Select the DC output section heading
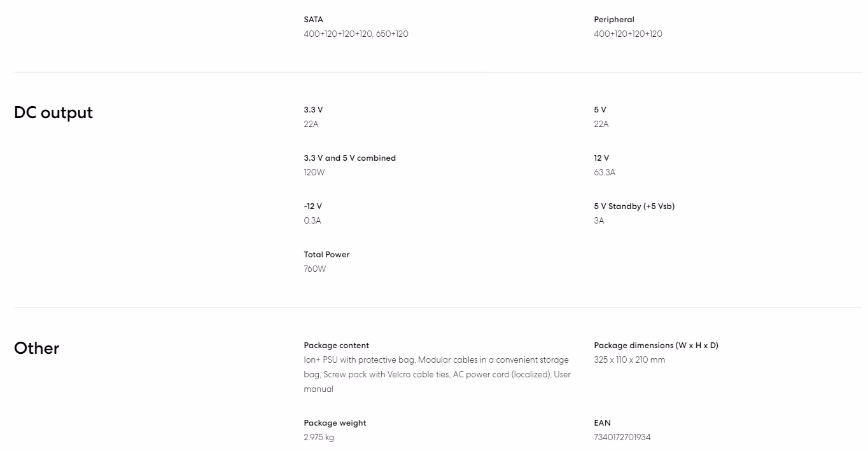 [x=53, y=112]
